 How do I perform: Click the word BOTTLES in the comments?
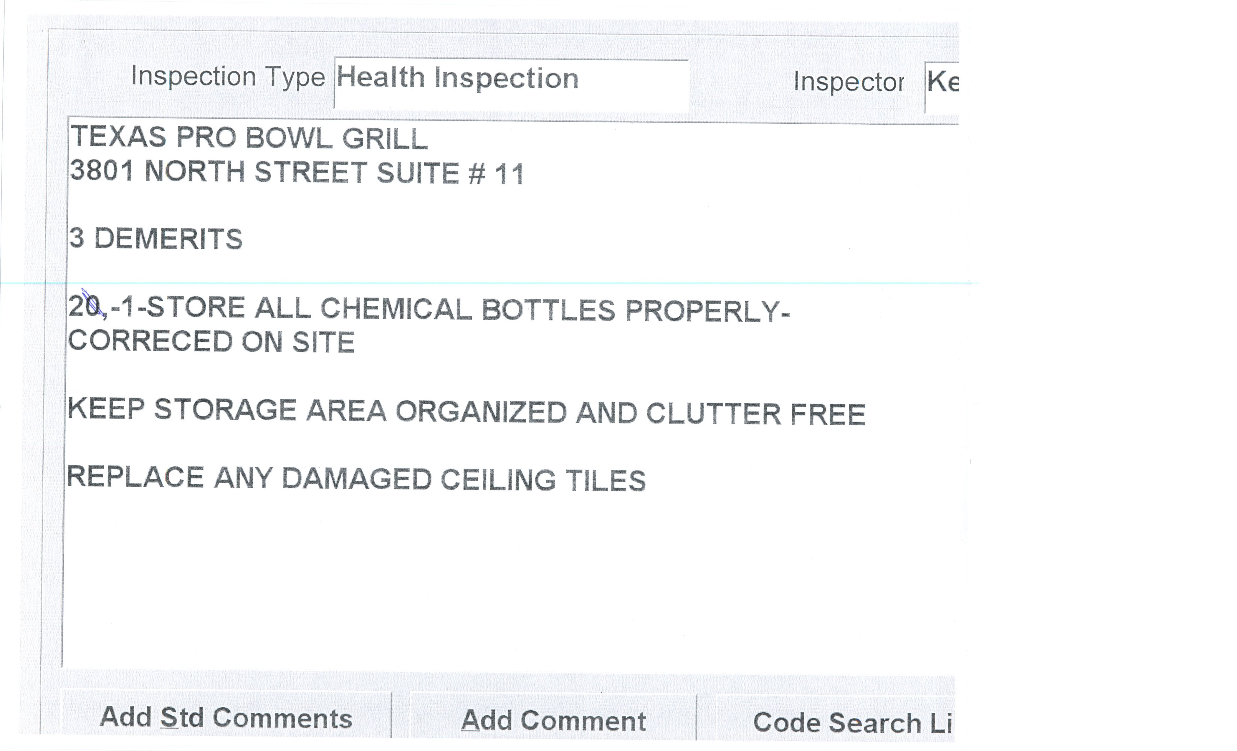coord(548,310)
